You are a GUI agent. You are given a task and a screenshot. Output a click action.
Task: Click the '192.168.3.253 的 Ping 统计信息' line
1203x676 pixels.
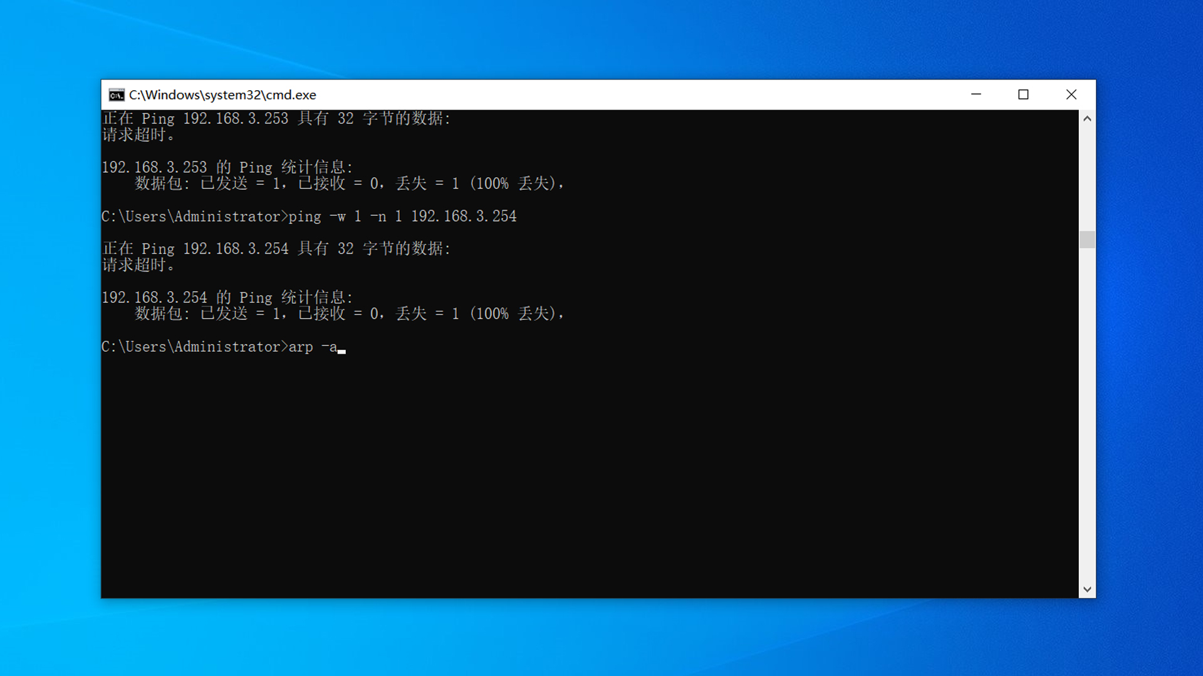click(227, 168)
